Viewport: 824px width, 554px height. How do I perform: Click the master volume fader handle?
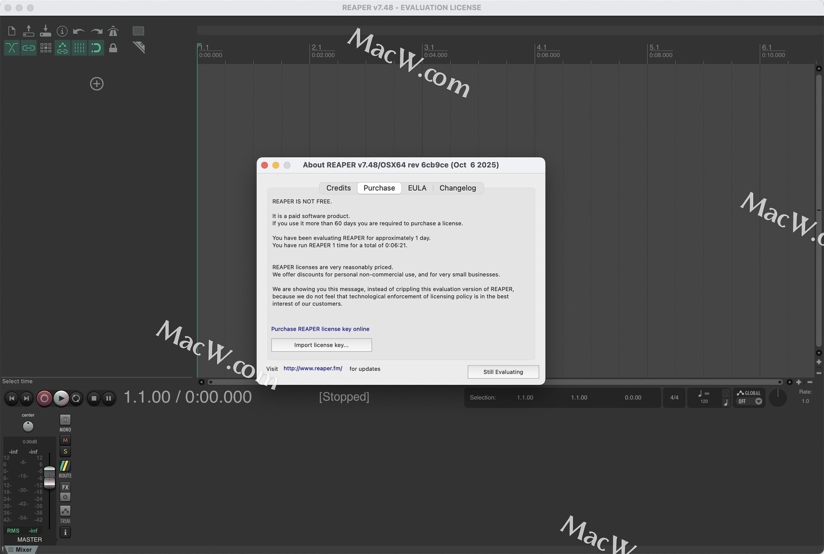coord(49,477)
